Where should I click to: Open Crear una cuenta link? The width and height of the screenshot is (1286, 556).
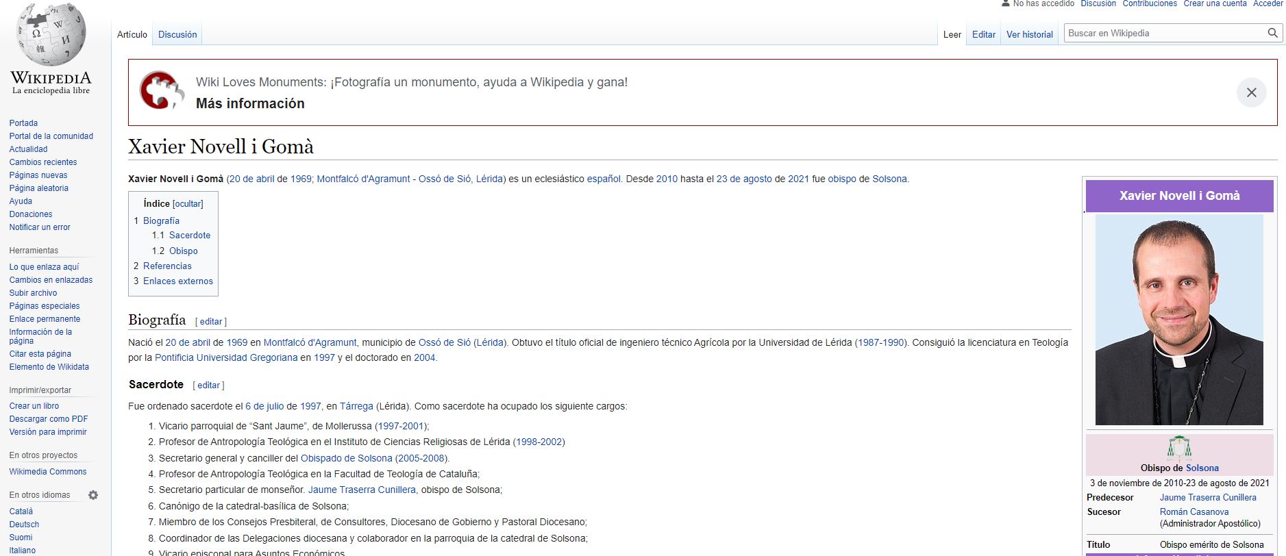pos(1215,3)
